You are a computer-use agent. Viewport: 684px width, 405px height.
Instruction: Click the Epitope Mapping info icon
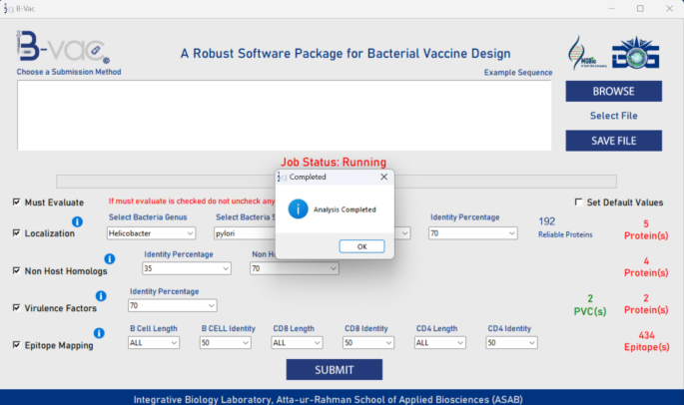[99, 333]
